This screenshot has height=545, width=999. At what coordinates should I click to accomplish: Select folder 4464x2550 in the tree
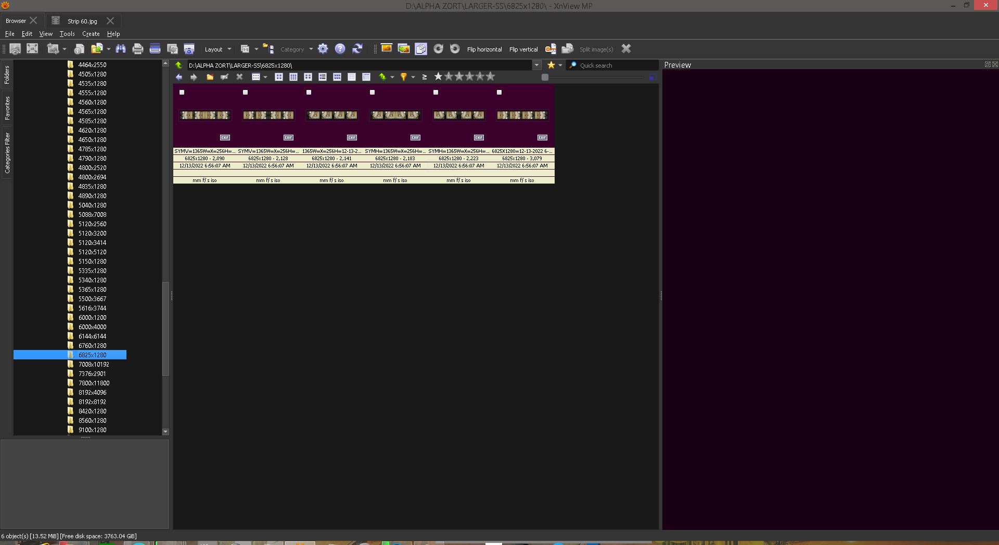(92, 65)
